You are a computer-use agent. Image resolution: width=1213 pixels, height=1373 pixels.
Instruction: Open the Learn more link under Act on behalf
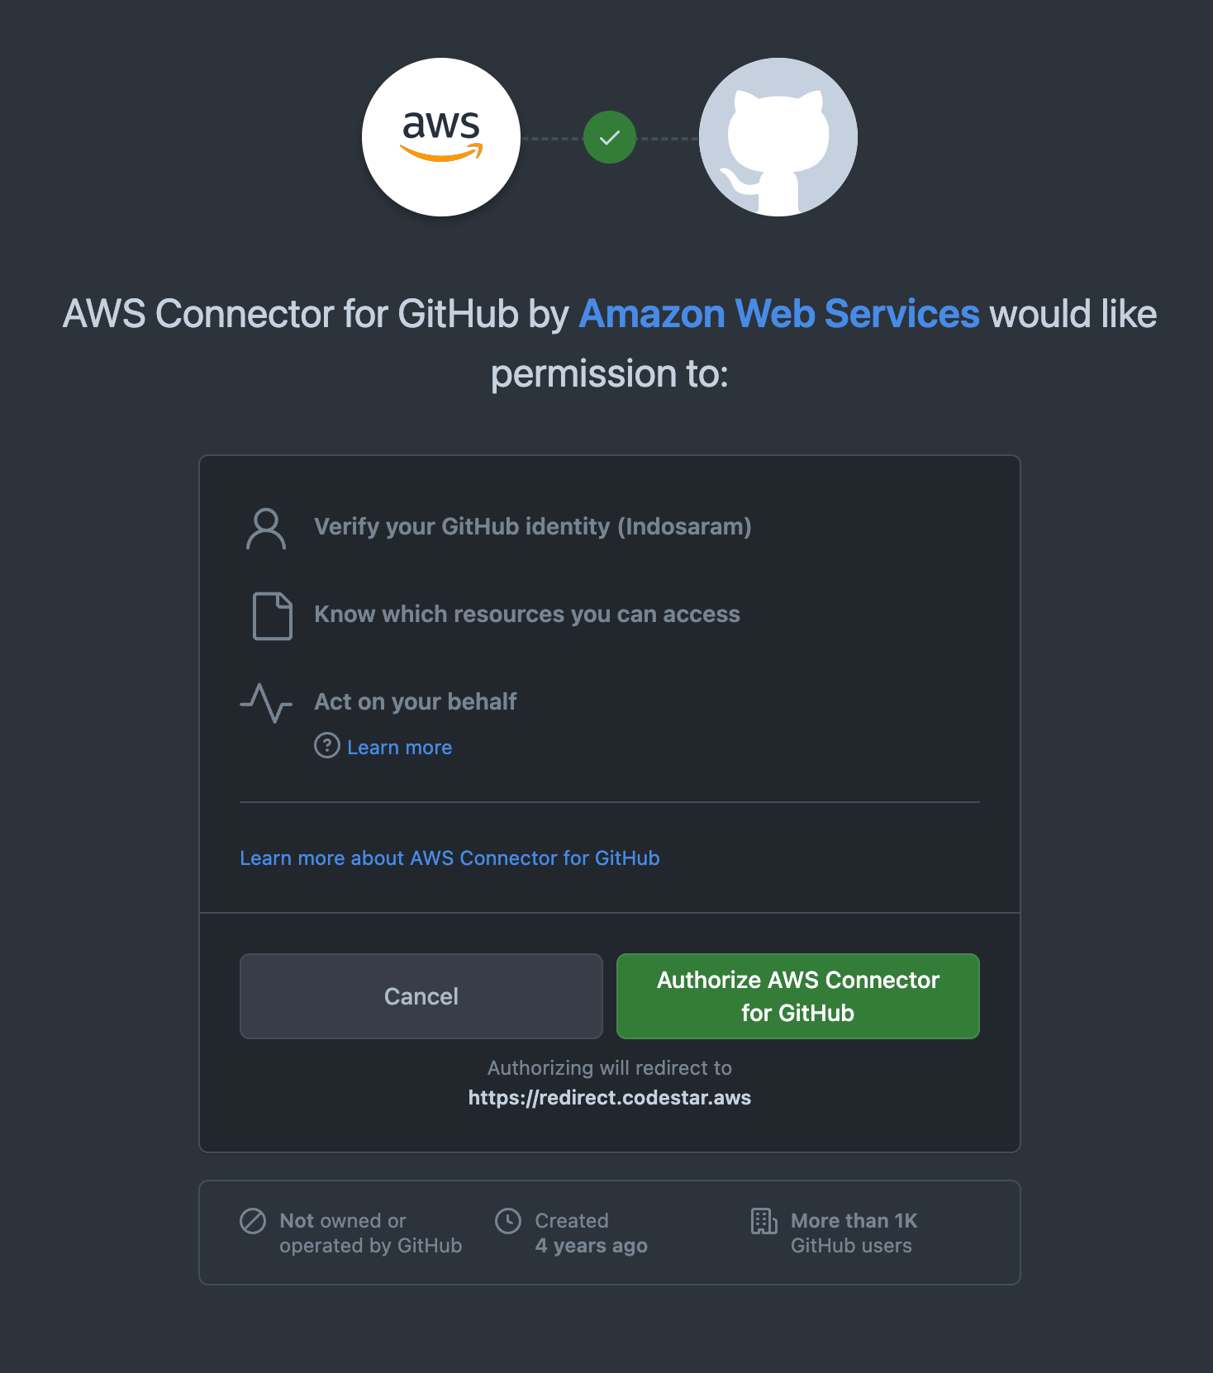pyautogui.click(x=399, y=748)
